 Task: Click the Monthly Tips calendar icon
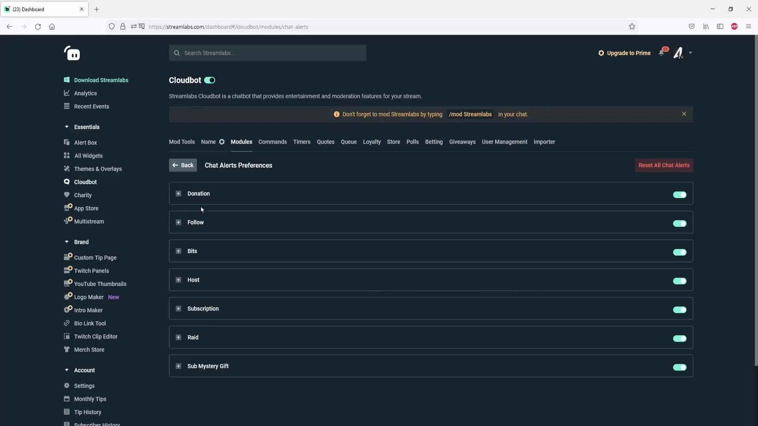67,398
